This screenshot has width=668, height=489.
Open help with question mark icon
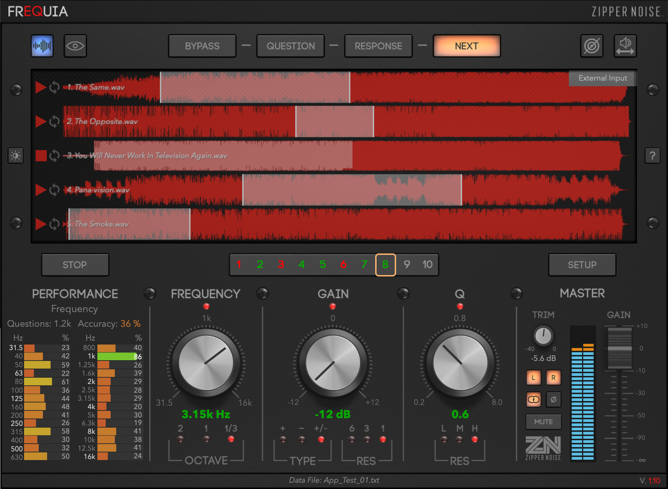coord(652,156)
